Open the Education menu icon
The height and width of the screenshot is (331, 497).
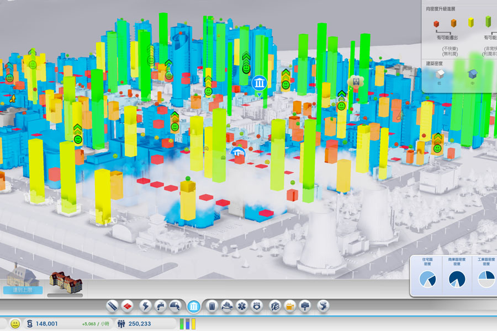coord(274,306)
